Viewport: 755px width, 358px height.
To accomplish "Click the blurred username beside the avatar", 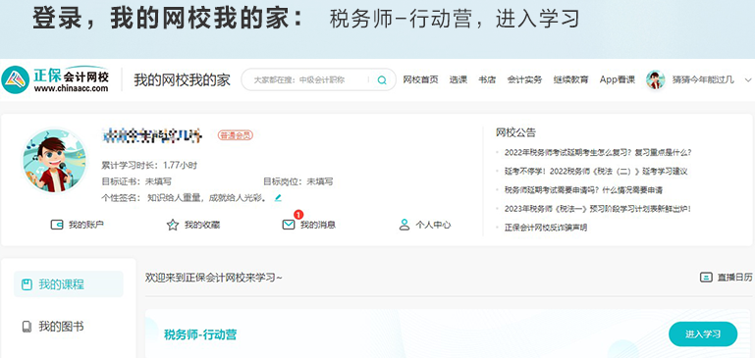I will [x=152, y=135].
